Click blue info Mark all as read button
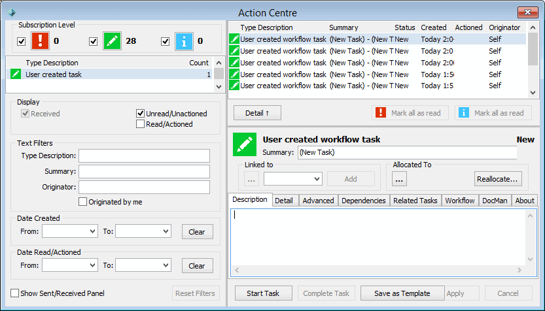Image resolution: width=545 pixels, height=311 pixels. pos(493,113)
